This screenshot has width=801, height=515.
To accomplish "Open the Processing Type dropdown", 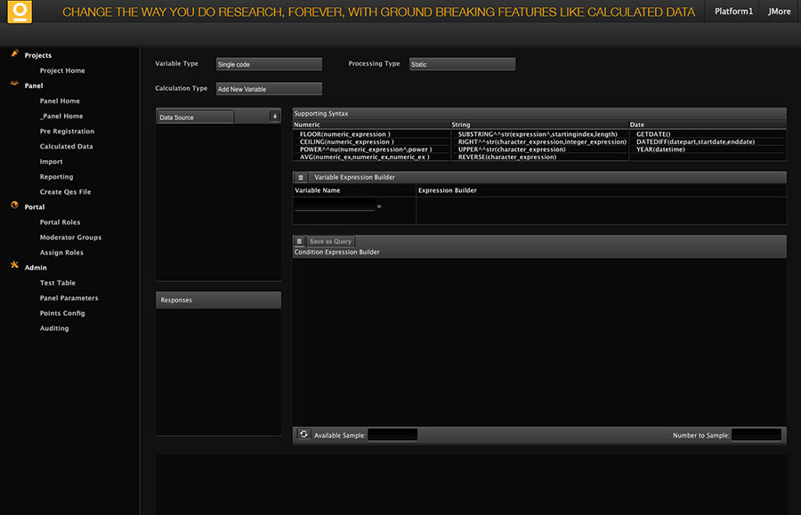I will pyautogui.click(x=462, y=64).
